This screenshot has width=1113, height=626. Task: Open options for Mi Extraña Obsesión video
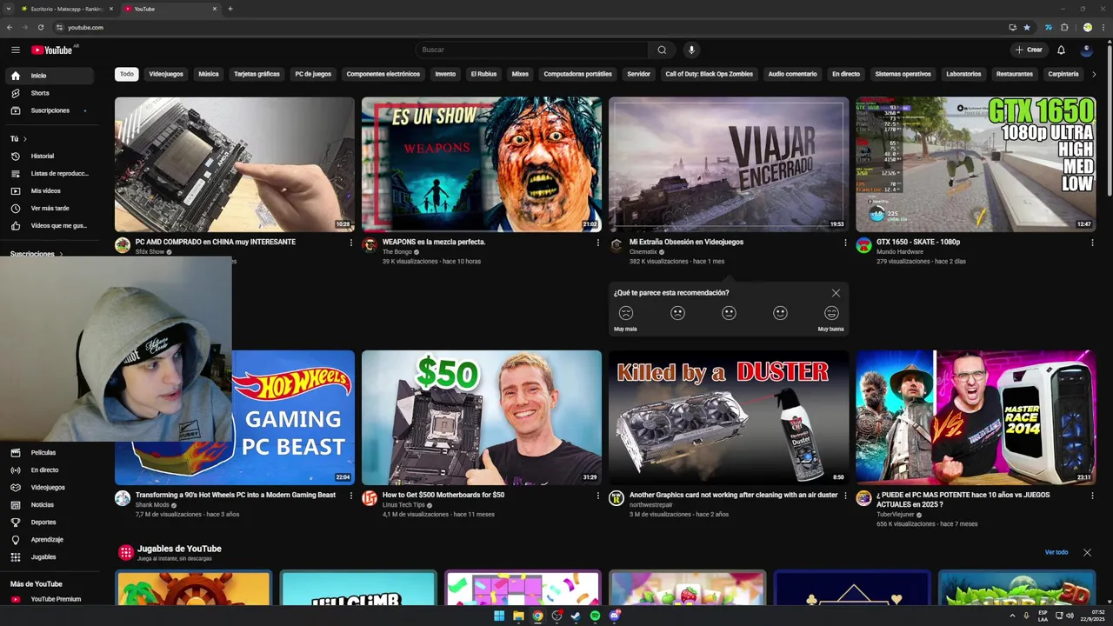(845, 243)
